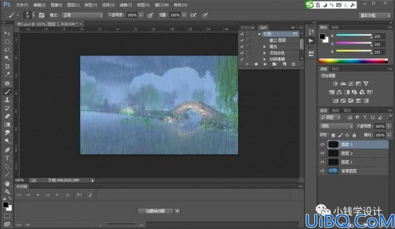Viewport: 395px width, 229px height.
Task: Click the Brightness/Contrast adjustment icon
Action: 335,83
